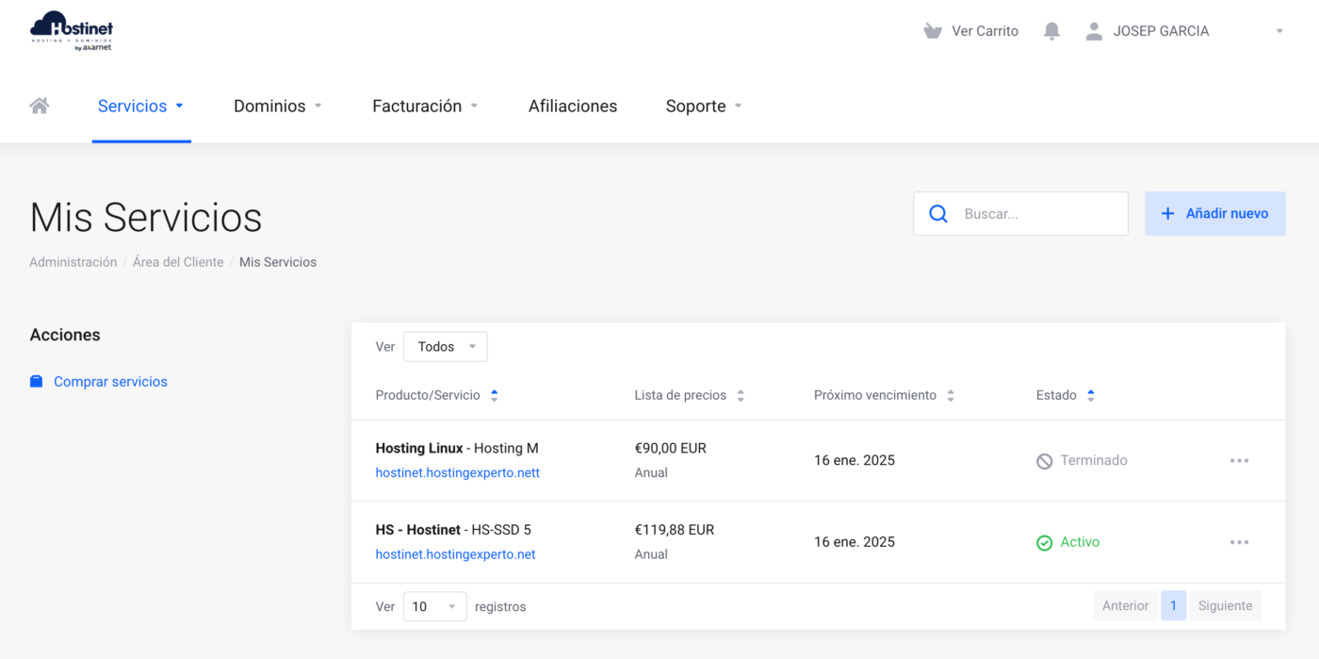Click the shopping cart basket icon
This screenshot has height=659, width=1319.
933,31
